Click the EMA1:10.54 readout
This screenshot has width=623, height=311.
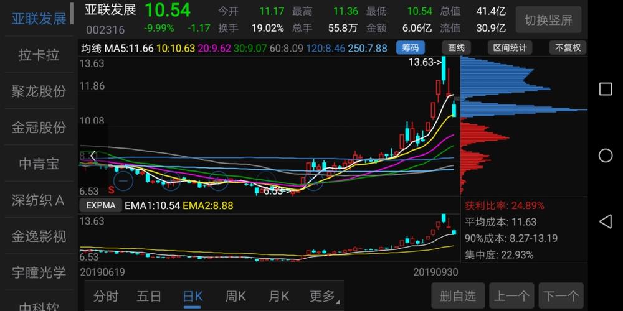click(152, 205)
